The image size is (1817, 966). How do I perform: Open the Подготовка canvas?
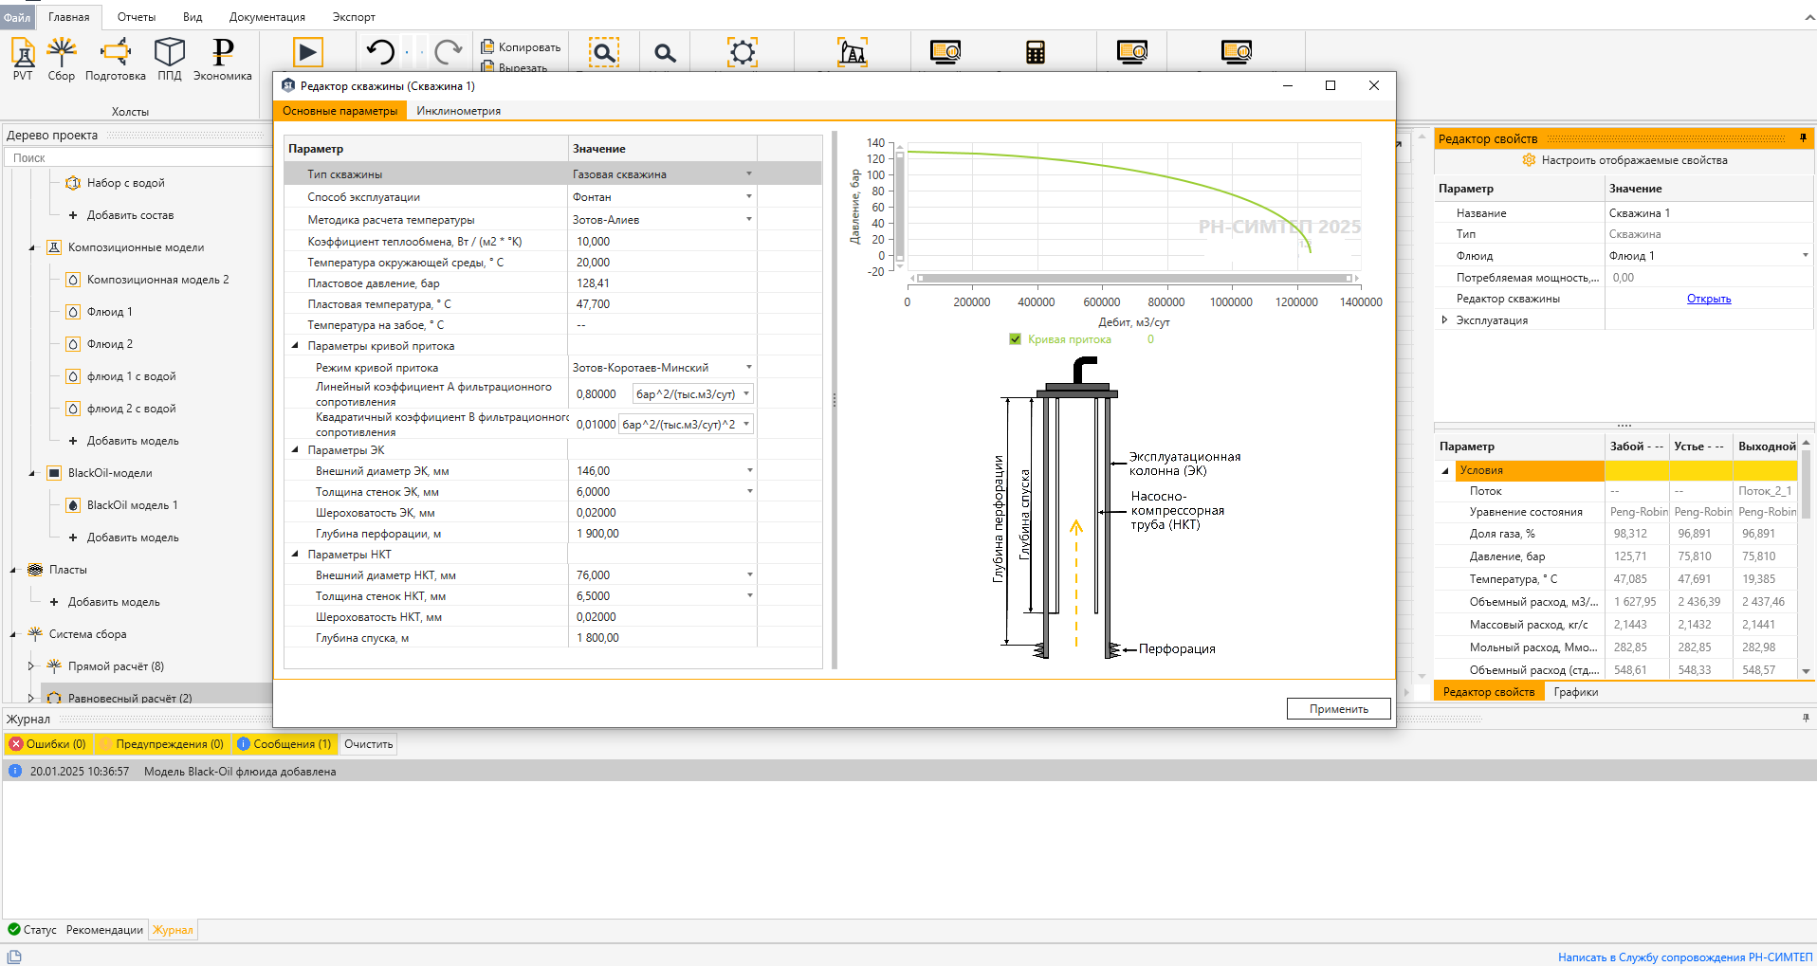(x=116, y=59)
